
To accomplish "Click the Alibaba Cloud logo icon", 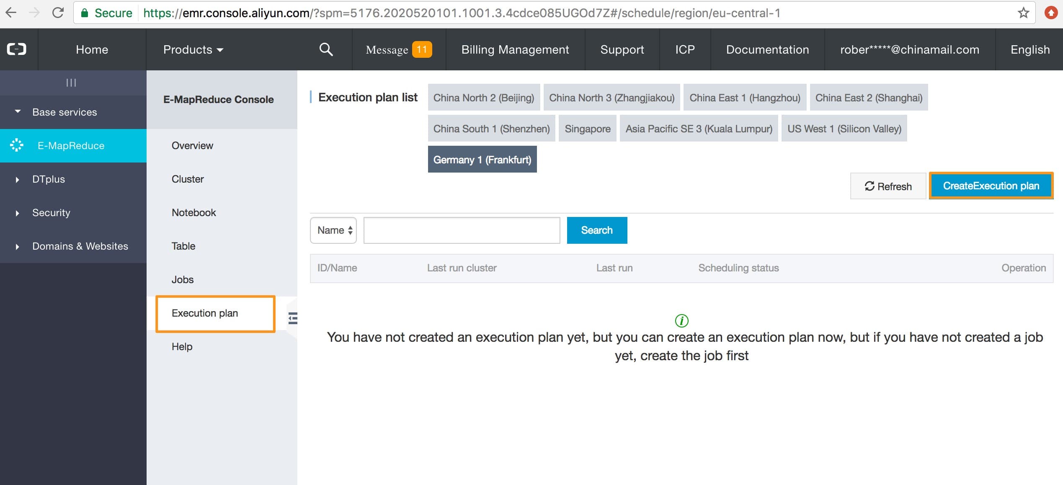I will [x=17, y=49].
